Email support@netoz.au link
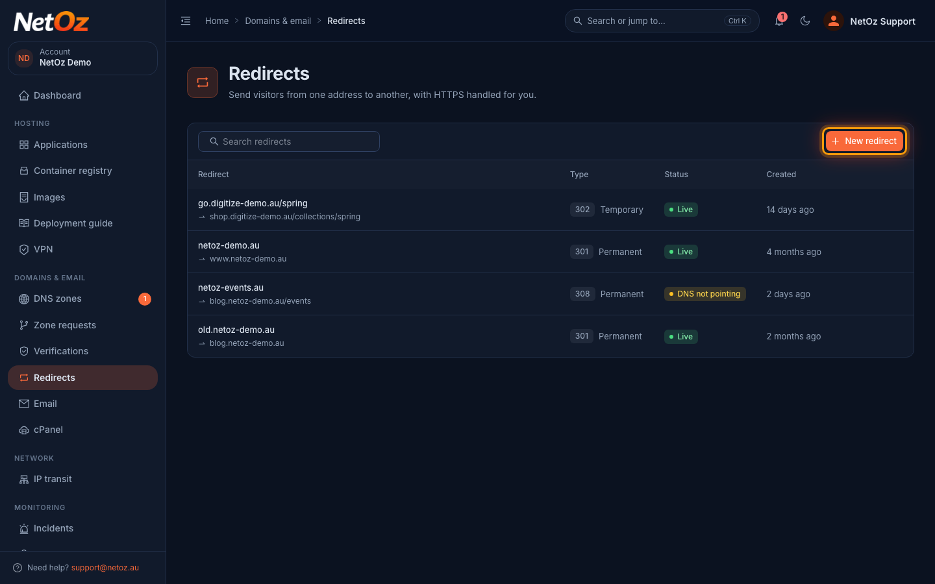Viewport: 935px width, 584px height. [105, 568]
